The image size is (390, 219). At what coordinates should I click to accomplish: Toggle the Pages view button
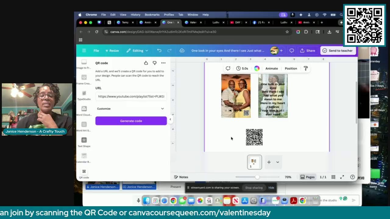(x=307, y=177)
